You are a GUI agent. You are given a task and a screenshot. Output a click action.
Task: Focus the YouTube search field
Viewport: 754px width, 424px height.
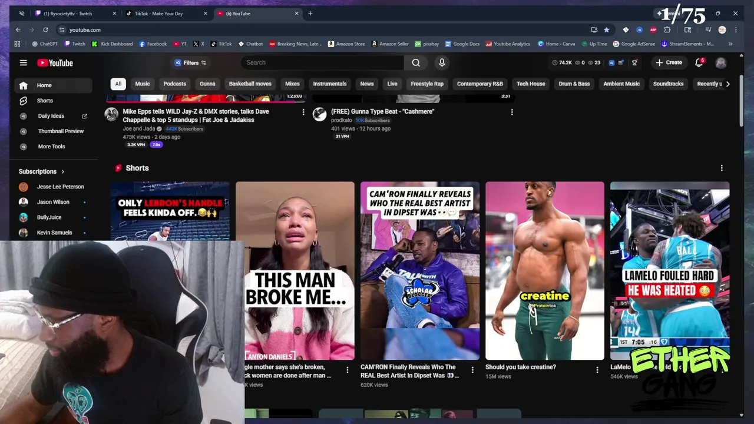(x=323, y=62)
